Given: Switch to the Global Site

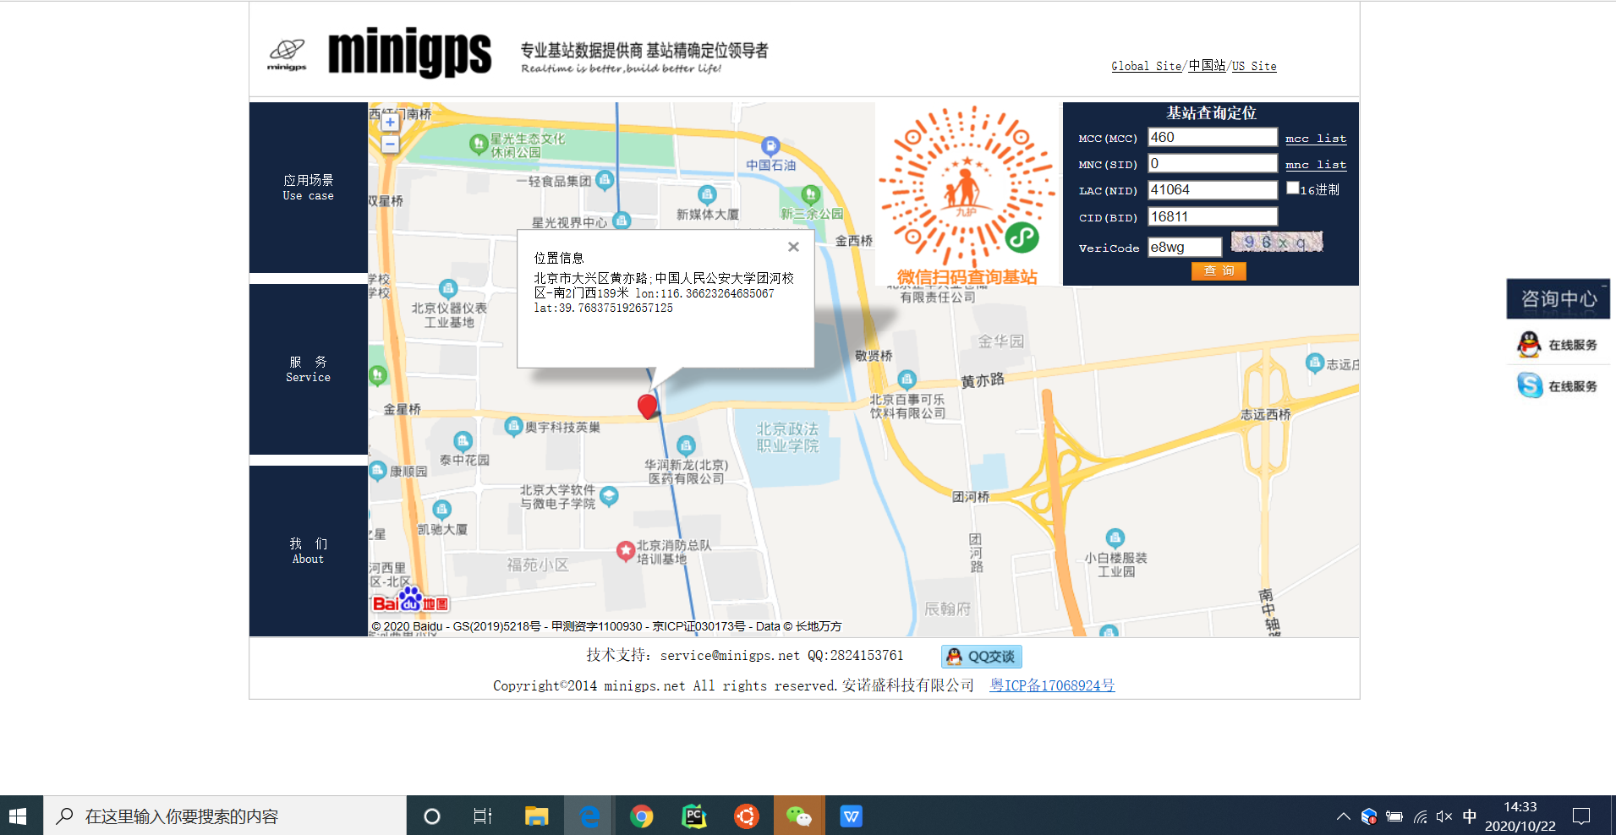Looking at the screenshot, I should coord(1146,66).
